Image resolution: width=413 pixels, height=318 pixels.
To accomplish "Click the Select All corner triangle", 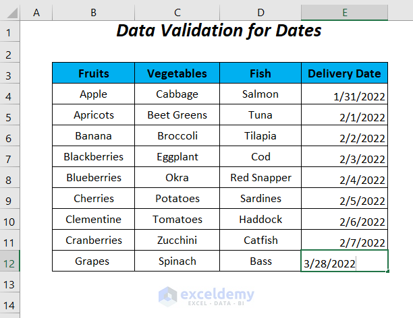I will click(9, 12).
